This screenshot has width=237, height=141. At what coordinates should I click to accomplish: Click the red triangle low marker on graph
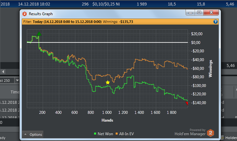(187, 103)
